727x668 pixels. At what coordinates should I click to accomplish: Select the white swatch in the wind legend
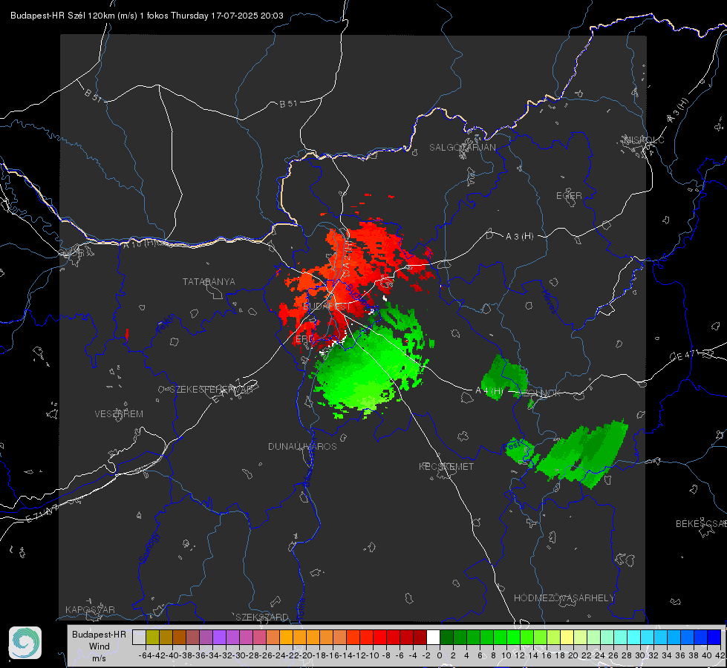point(433,637)
